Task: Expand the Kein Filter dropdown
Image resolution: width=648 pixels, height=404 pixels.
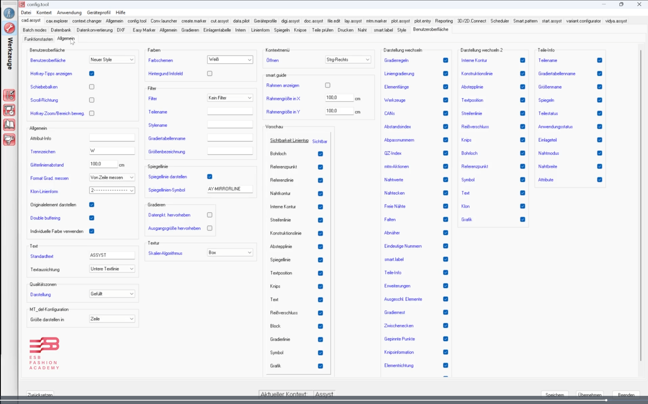Action: pyautogui.click(x=230, y=98)
